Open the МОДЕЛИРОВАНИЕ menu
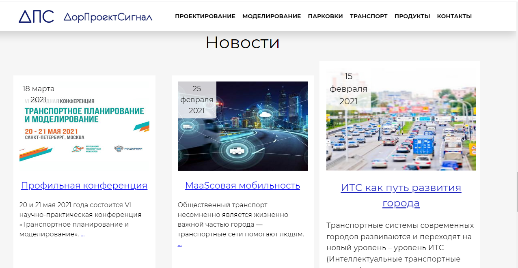Viewport: 518px width, 268px height. point(272,16)
